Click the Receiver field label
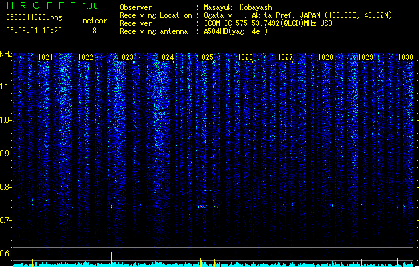The image size is (420, 267). point(136,23)
